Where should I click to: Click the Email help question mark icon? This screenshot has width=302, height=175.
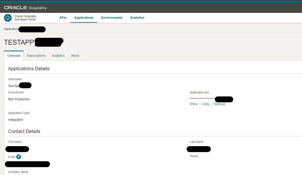click(x=19, y=157)
